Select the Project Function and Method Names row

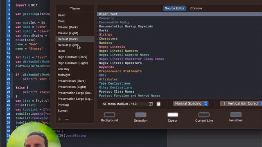pyautogui.click(x=179, y=96)
